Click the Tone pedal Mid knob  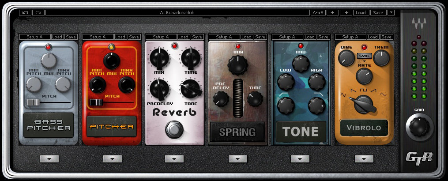coord(301,64)
